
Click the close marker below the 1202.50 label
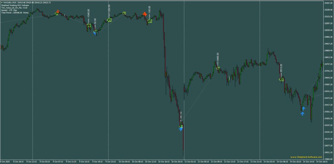pos(109,20)
